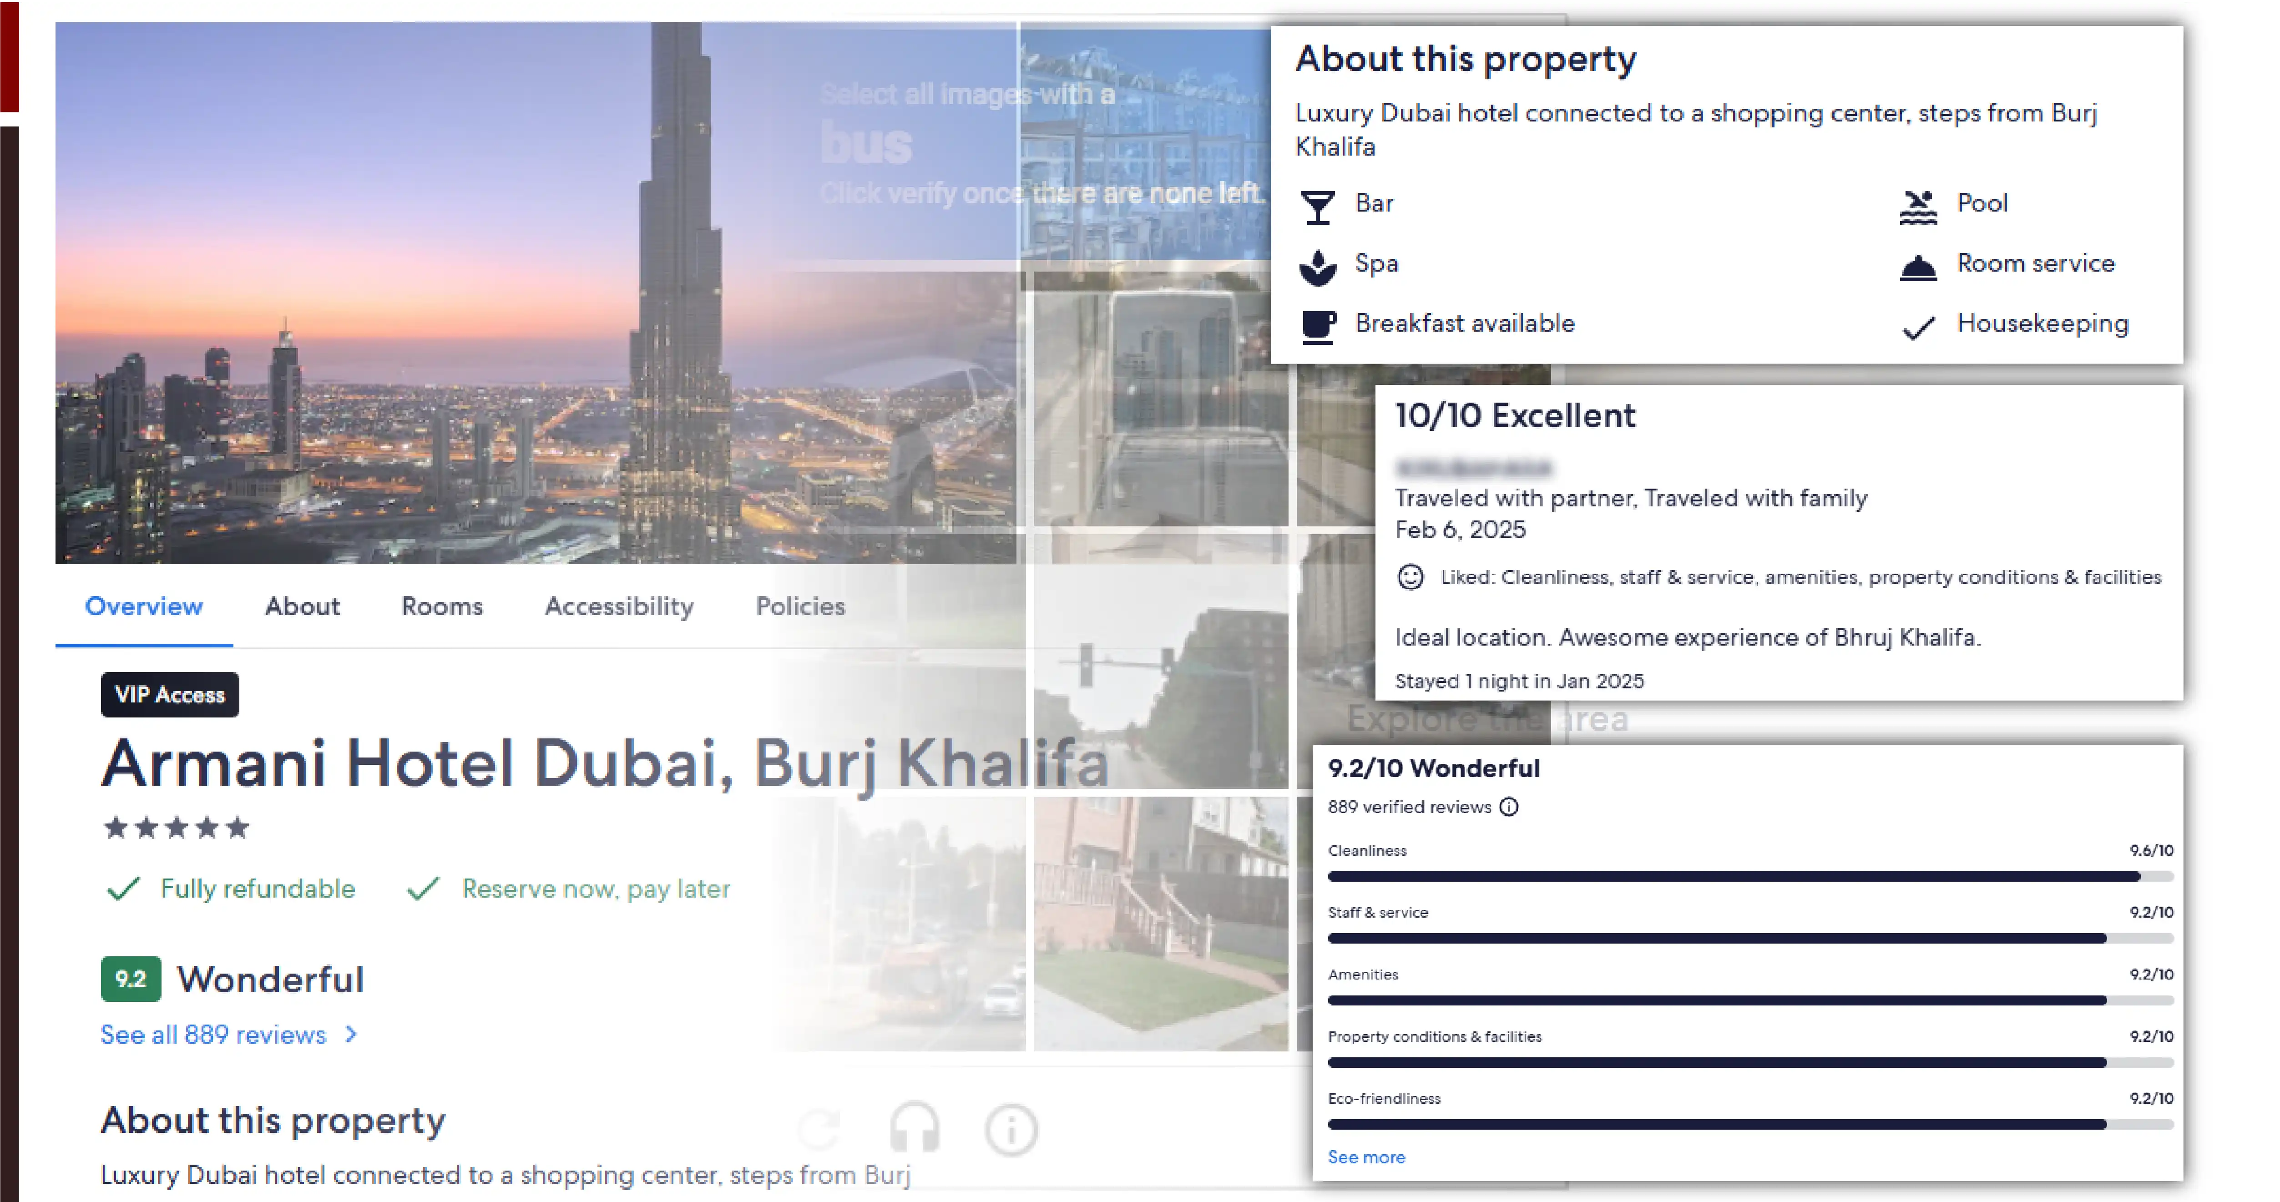The height and width of the screenshot is (1202, 2280).
Task: Click the verified reviews info icon
Action: point(1509,806)
